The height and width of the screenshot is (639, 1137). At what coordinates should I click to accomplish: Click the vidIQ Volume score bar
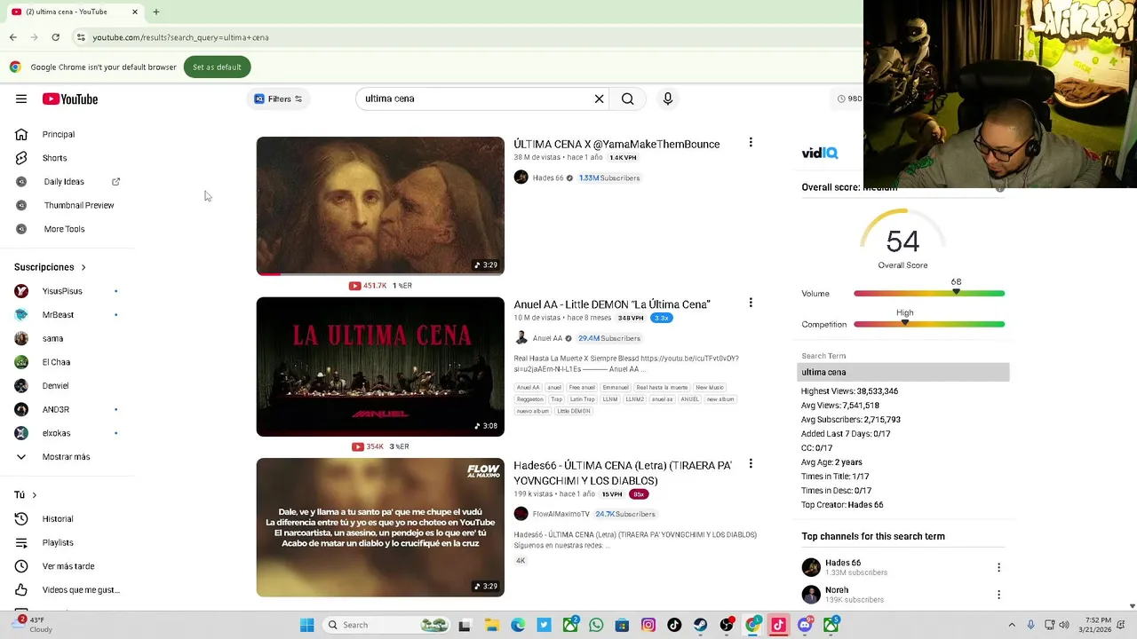click(929, 293)
